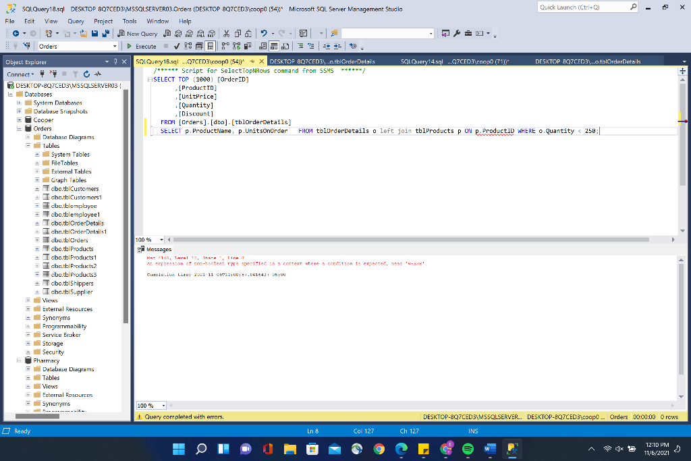
Task: Open File Explorer from the taskbar
Action: click(290, 449)
